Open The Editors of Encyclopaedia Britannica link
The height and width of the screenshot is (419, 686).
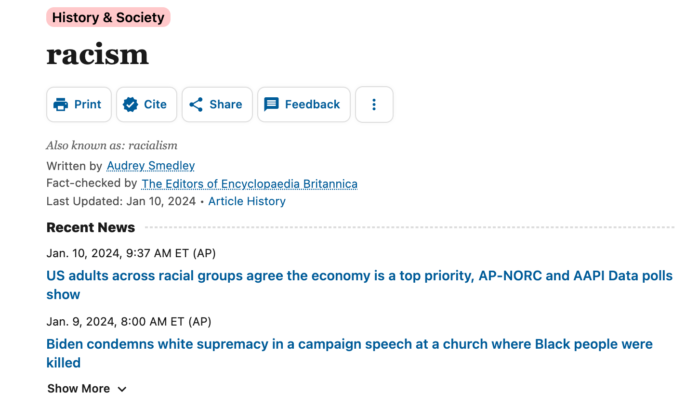point(250,184)
